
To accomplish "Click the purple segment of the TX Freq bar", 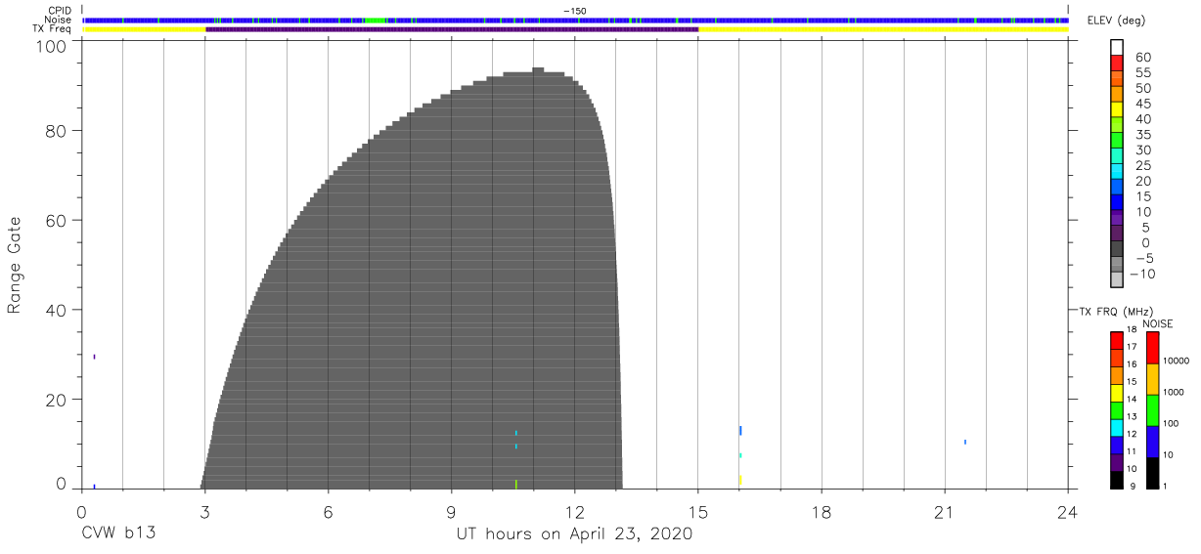I will [452, 29].
